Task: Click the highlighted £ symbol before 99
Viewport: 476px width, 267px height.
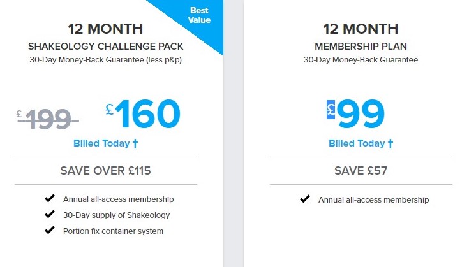Action: point(331,109)
